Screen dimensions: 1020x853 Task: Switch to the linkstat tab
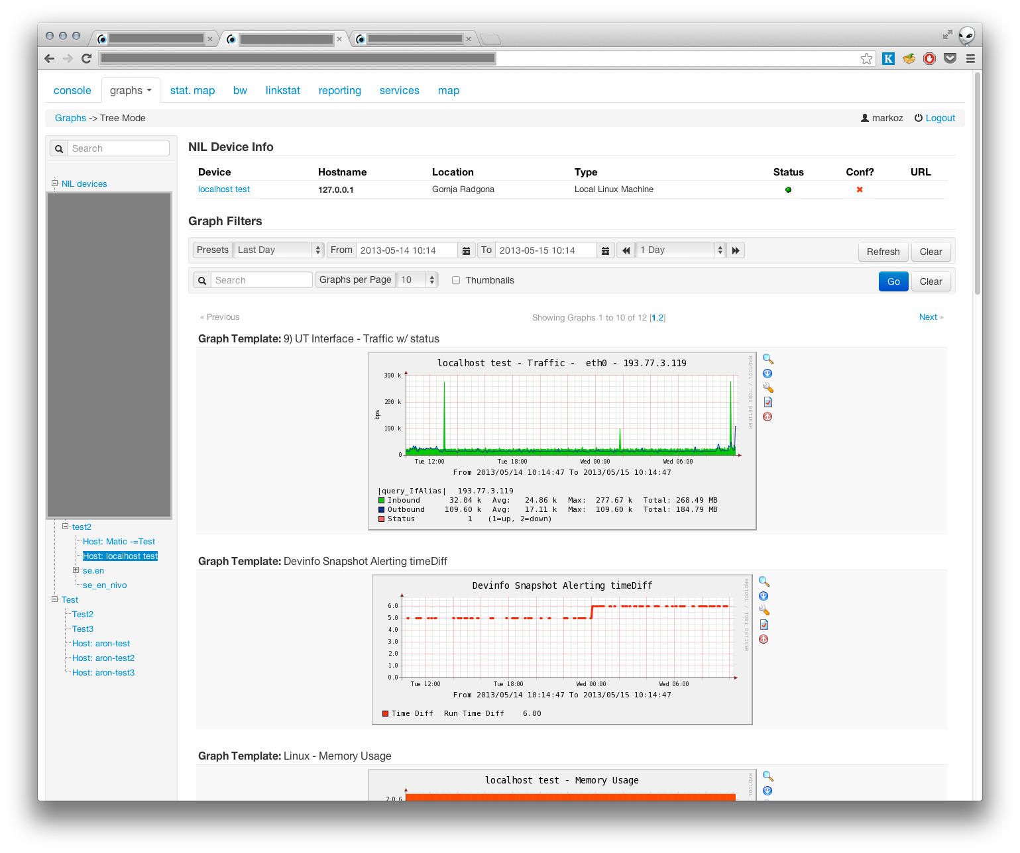pos(283,90)
